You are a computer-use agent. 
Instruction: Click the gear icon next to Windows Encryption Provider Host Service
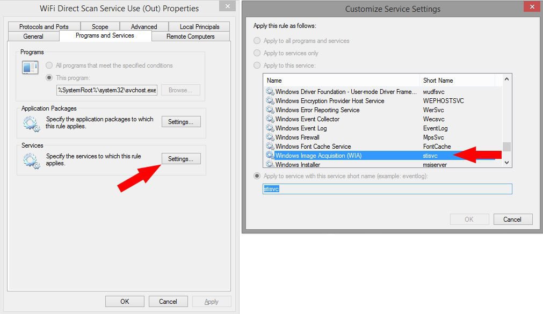(270, 101)
